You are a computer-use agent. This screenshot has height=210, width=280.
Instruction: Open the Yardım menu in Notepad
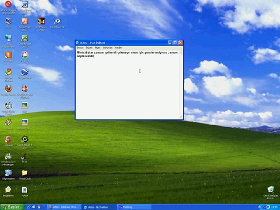point(118,48)
